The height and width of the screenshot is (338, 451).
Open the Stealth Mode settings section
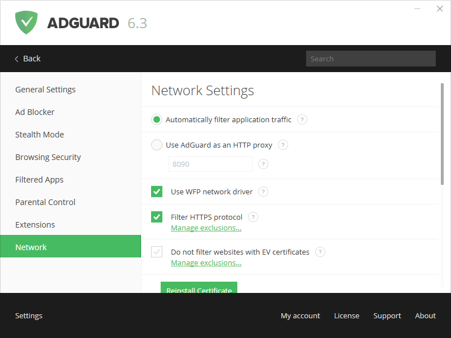pyautogui.click(x=39, y=135)
